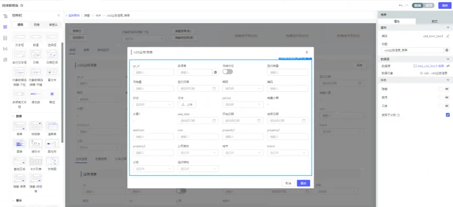This screenshot has width=453, height=207.
Task: Open the 城市 dropdown in dialog
Action: 243,153
